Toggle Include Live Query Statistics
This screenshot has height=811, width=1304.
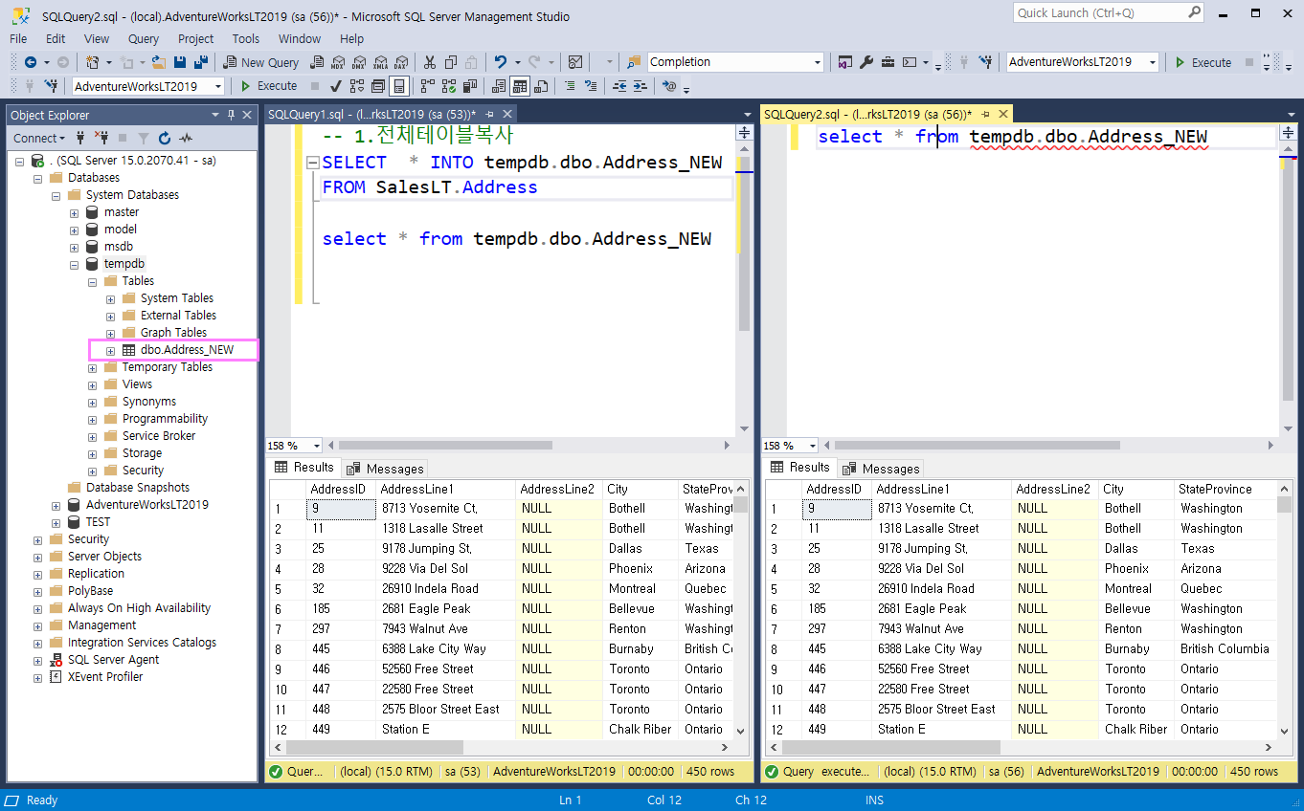coord(449,86)
